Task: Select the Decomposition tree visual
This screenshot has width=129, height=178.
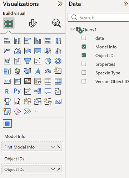Action: (38, 91)
